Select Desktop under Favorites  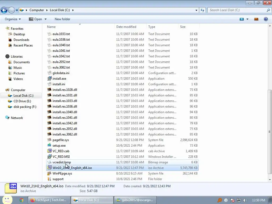point(19,34)
